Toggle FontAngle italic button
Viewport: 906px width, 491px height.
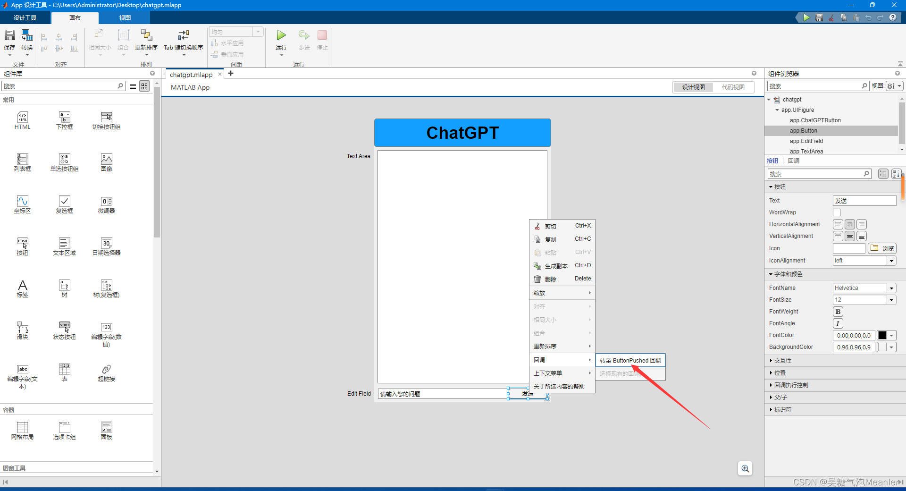pos(838,323)
